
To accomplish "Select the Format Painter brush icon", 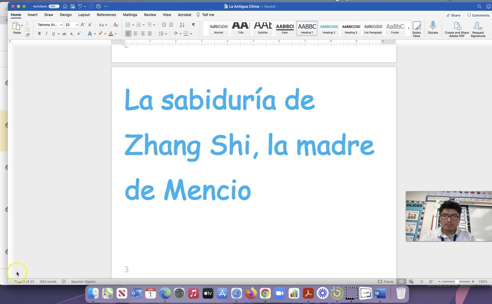I will [x=27, y=35].
